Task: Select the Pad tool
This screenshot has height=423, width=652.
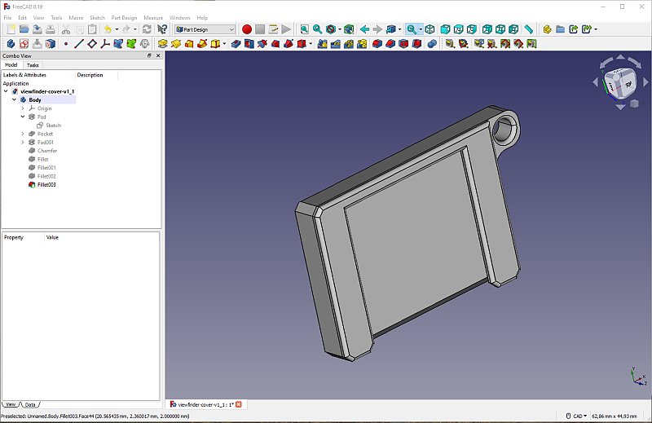Action: point(162,44)
